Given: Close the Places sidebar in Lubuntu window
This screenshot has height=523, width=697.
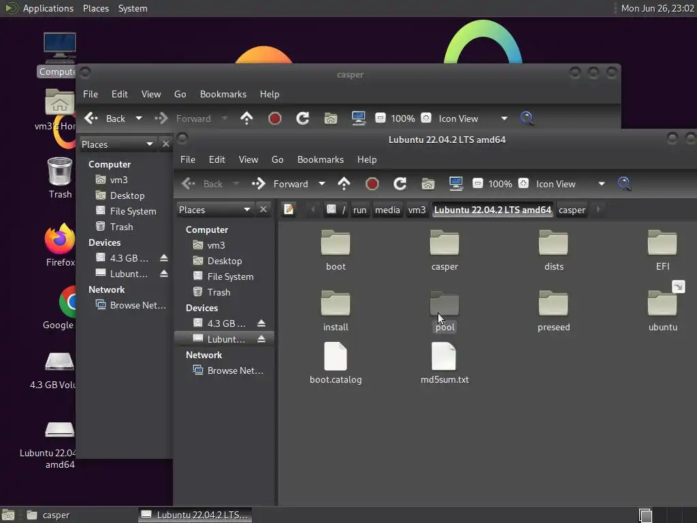Looking at the screenshot, I should pos(263,209).
